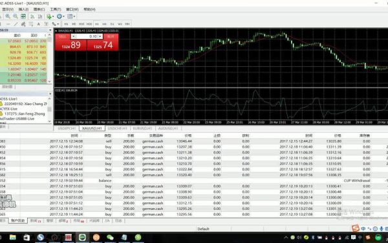
Task: Switch chart to H1 timeframe
Action: (97, 24)
